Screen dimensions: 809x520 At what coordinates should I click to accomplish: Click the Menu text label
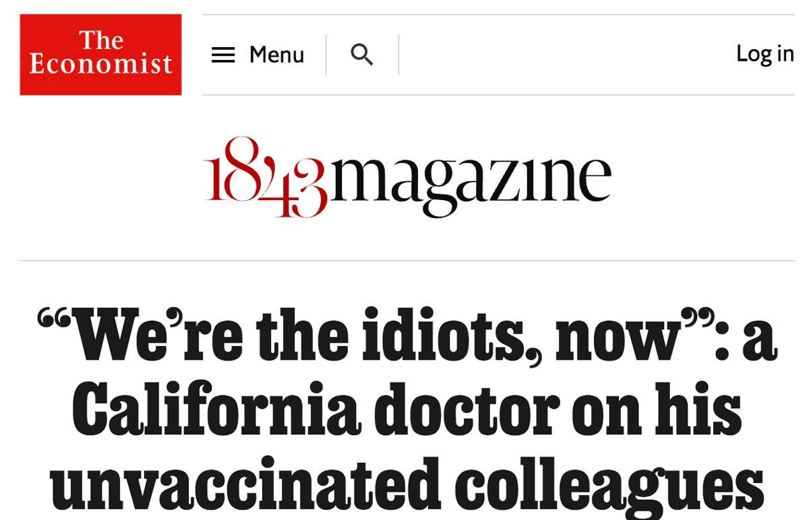pyautogui.click(x=276, y=55)
